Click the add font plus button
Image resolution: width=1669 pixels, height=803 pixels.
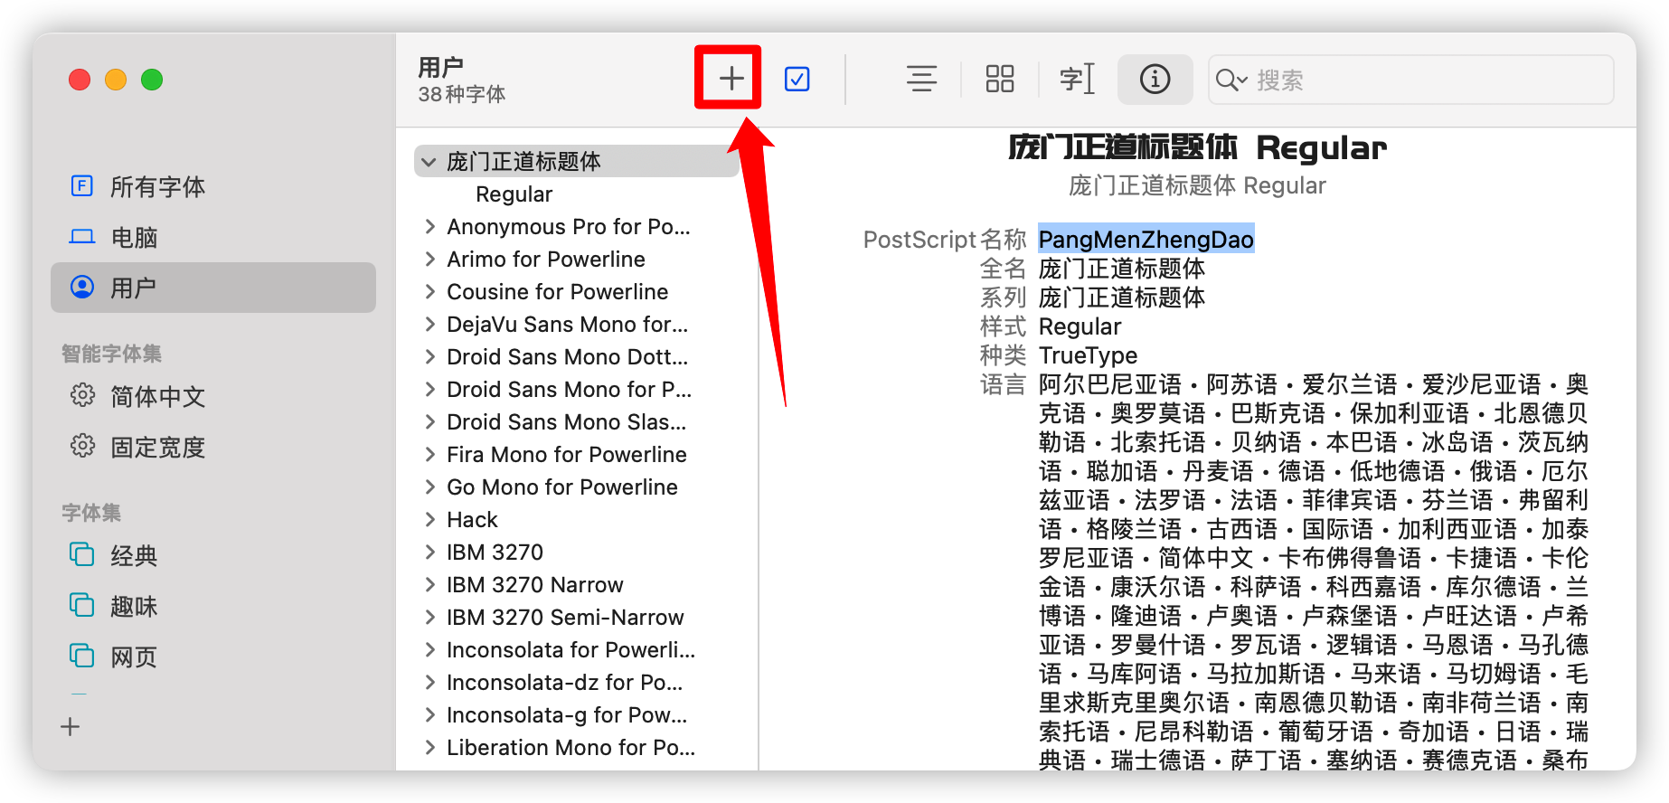click(x=731, y=79)
